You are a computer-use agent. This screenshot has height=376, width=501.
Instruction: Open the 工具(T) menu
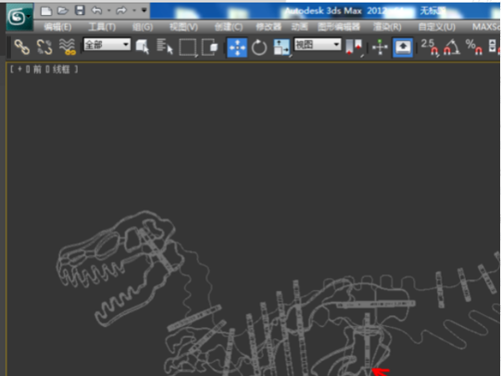(x=102, y=27)
